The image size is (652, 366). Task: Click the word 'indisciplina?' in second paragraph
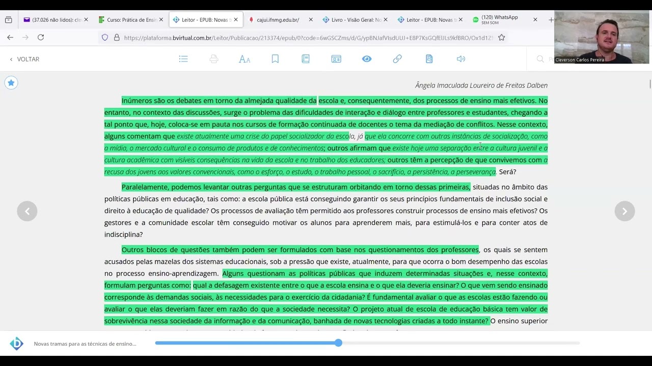pos(124,234)
